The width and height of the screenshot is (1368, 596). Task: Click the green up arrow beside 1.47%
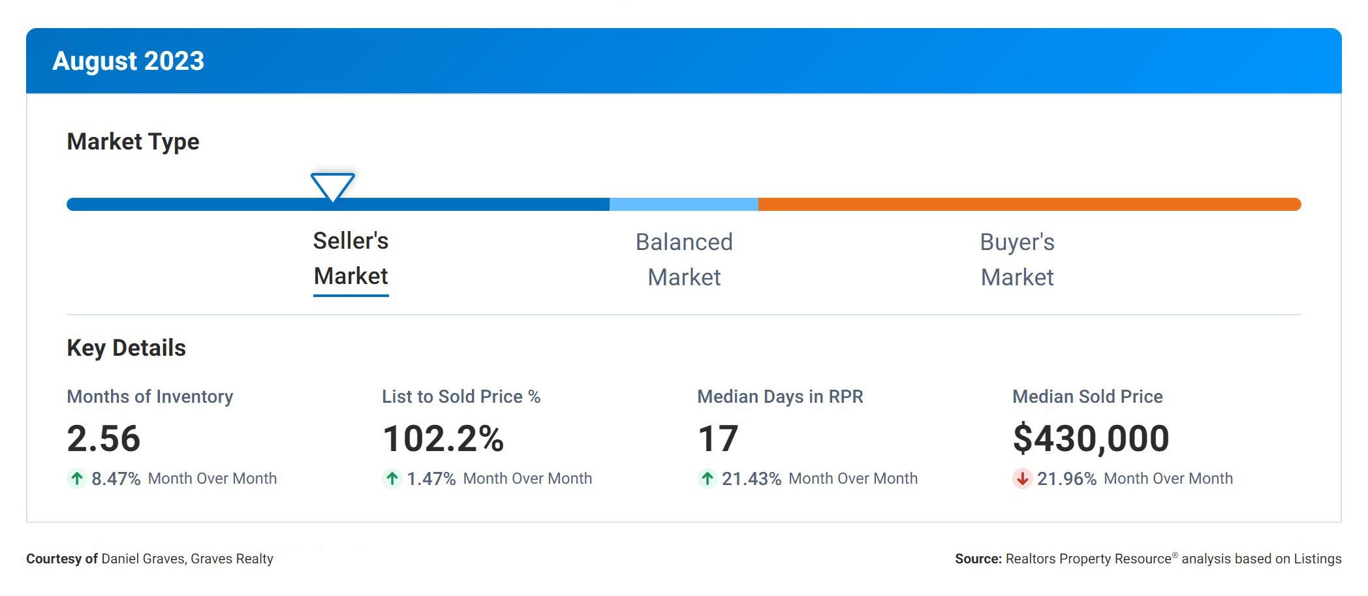pyautogui.click(x=392, y=478)
